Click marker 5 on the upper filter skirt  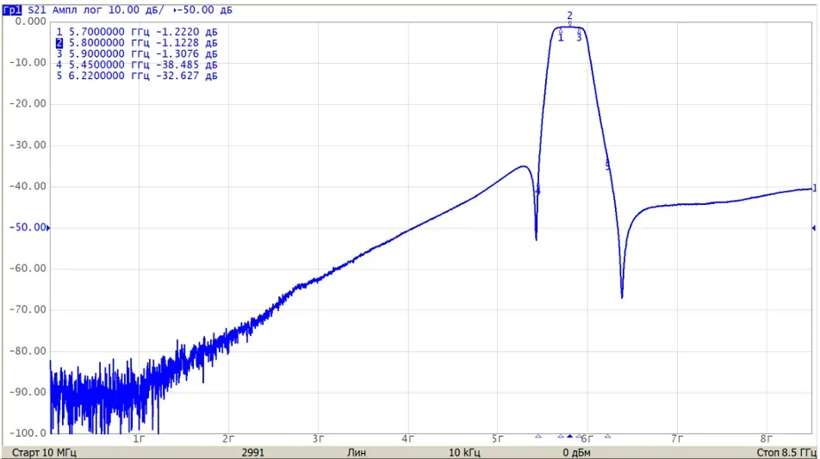click(608, 165)
